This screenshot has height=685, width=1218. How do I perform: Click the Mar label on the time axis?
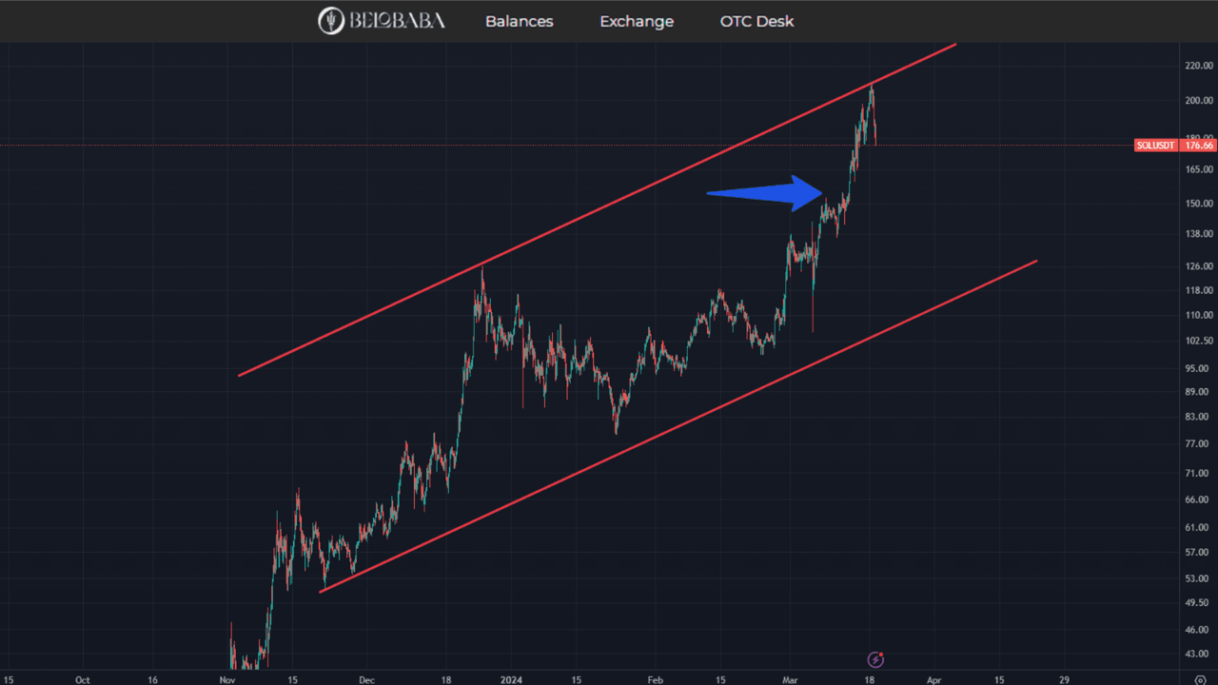pos(790,680)
